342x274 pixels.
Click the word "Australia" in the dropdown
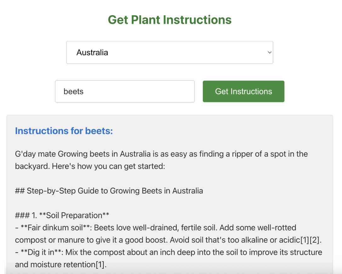click(92, 52)
